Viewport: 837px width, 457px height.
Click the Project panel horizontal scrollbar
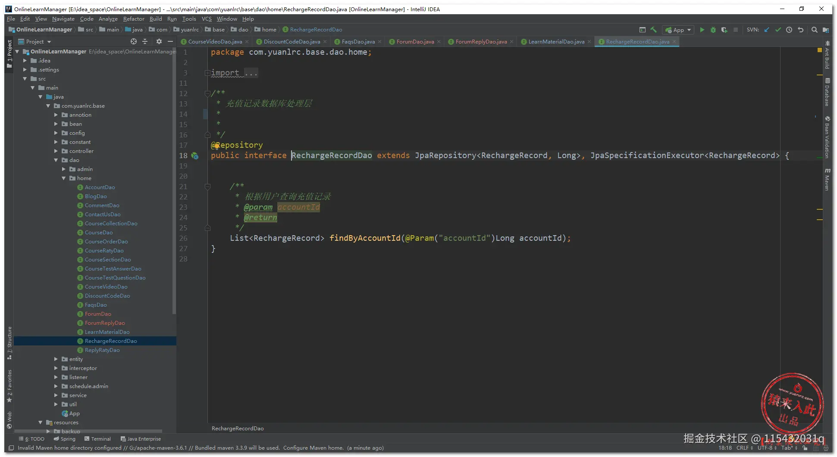pyautogui.click(x=88, y=431)
